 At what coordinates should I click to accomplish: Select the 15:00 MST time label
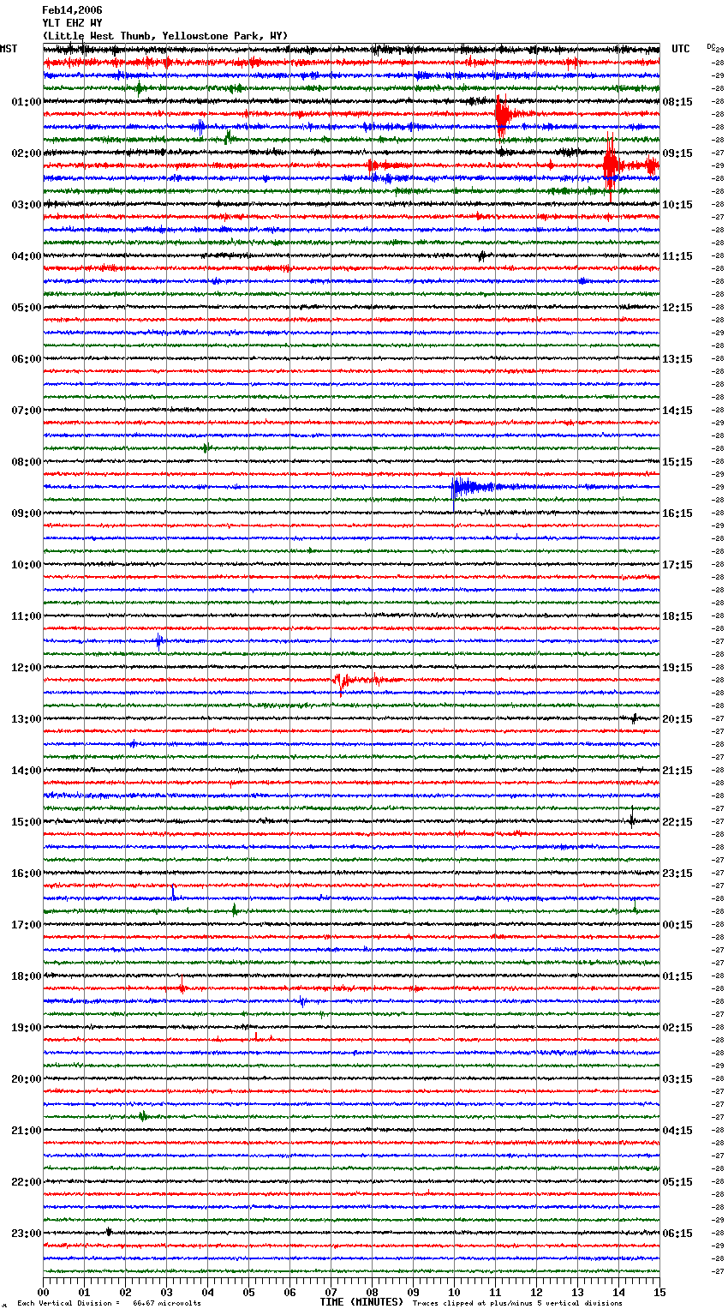27,822
